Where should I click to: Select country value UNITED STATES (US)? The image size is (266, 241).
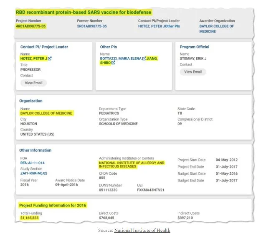click(x=37, y=134)
